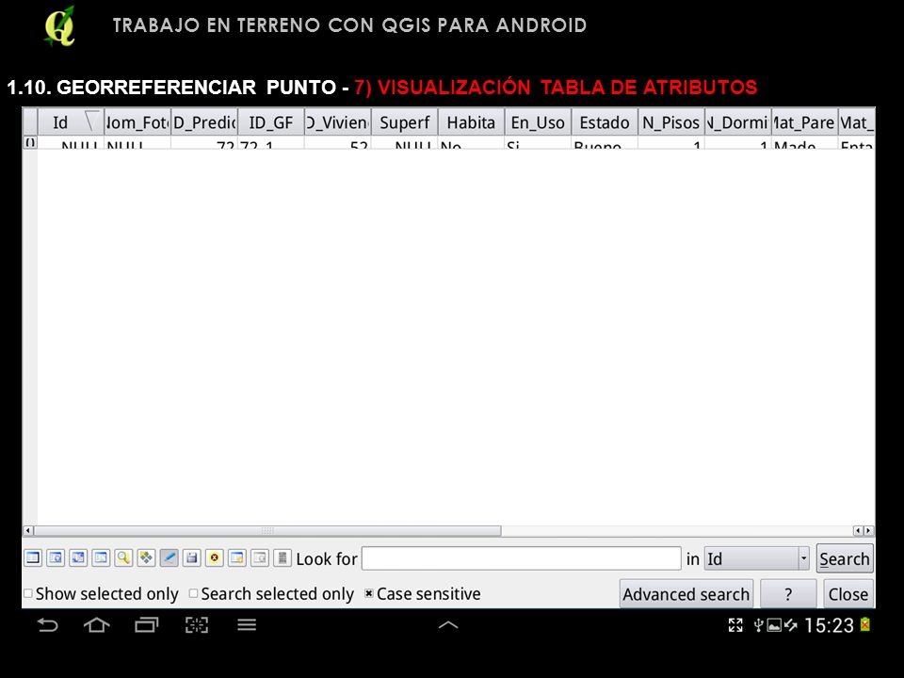The image size is (904, 678).
Task: Click the Mat_Pare column header
Action: pos(805,122)
